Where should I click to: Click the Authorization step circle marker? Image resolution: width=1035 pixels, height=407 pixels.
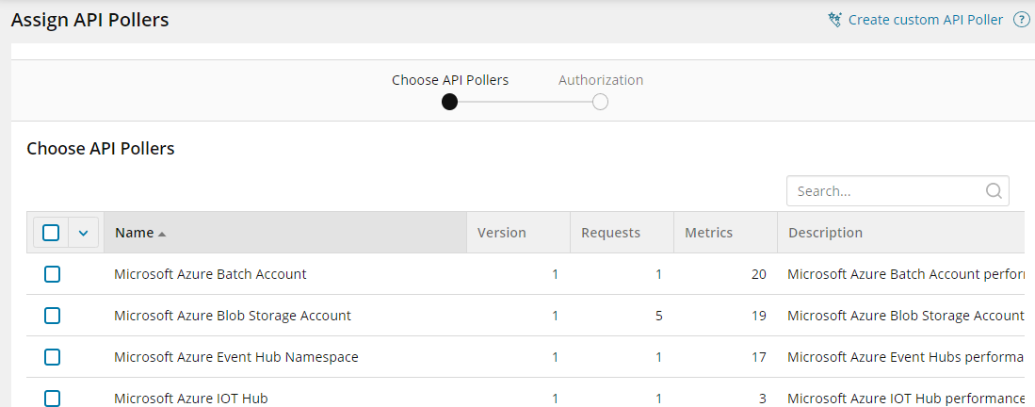(600, 102)
